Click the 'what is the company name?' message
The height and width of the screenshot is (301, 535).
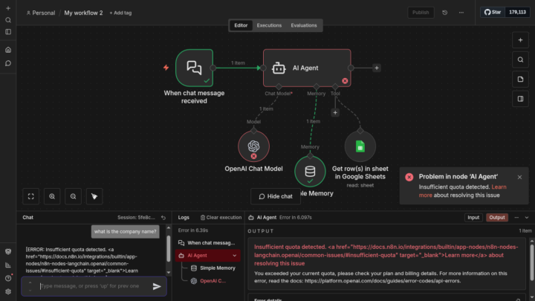pos(126,232)
